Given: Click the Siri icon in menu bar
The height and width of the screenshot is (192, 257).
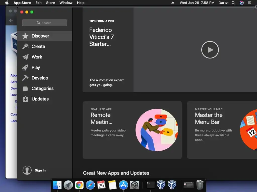Looking at the screenshot, I should (x=242, y=3).
